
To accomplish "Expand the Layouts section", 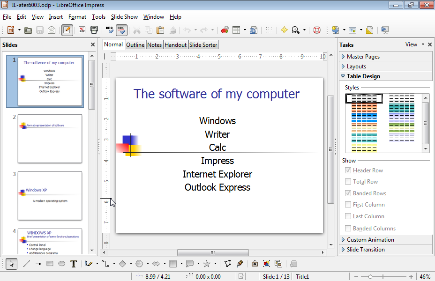I will point(386,67).
